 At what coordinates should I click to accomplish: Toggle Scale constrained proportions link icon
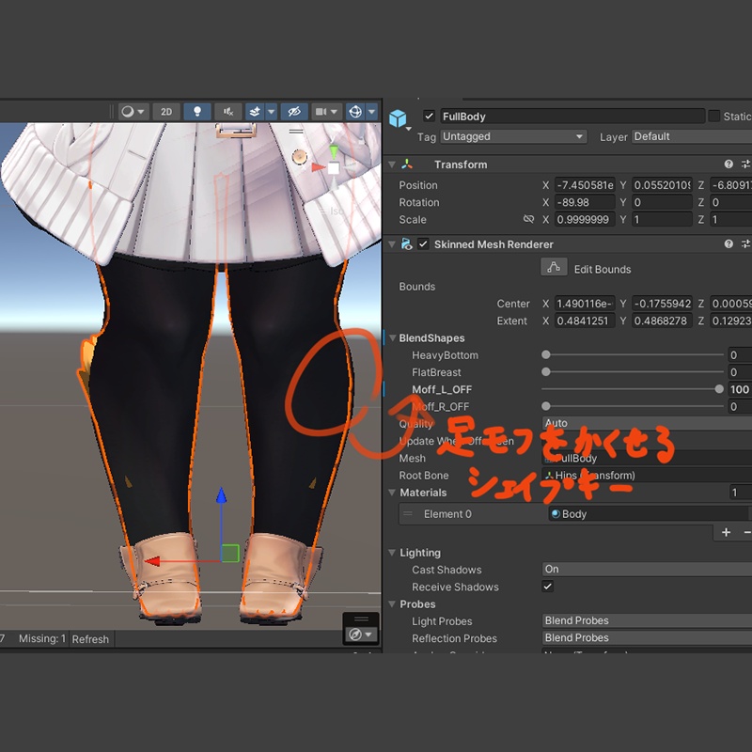click(x=528, y=219)
